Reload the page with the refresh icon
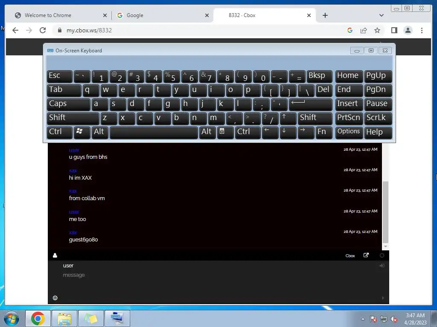 click(43, 30)
